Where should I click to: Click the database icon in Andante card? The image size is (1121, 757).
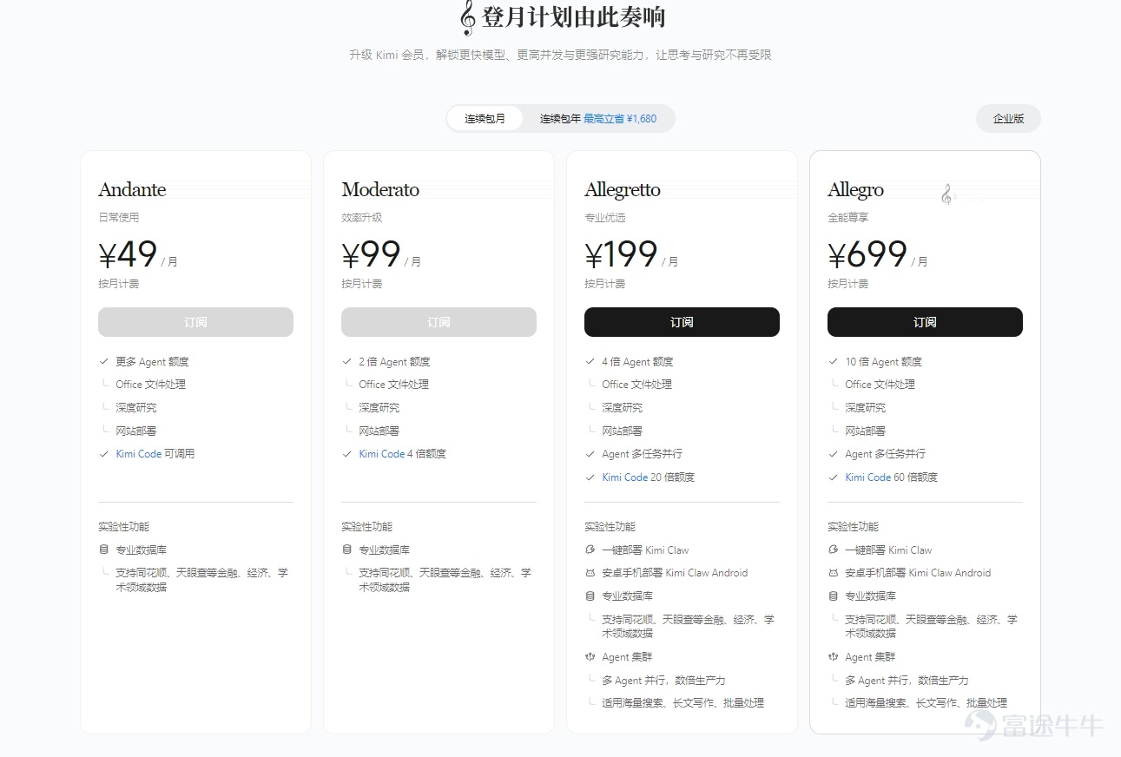tap(104, 550)
